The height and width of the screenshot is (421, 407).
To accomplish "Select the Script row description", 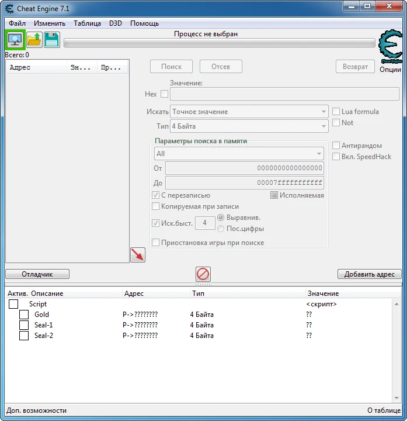I will click(38, 304).
